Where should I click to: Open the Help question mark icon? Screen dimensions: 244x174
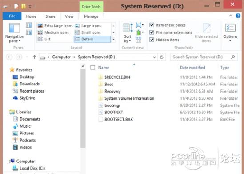tap(238, 16)
